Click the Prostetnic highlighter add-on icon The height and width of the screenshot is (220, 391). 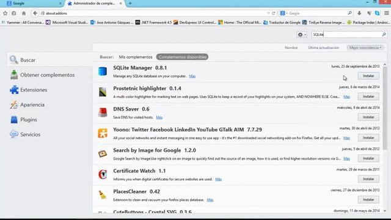(103, 92)
